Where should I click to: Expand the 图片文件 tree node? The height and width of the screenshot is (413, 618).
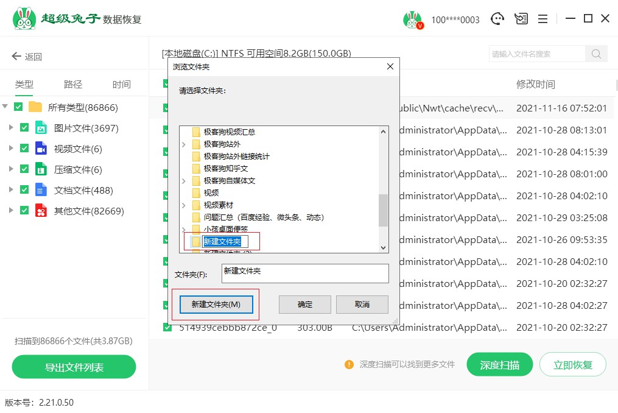tap(10, 128)
